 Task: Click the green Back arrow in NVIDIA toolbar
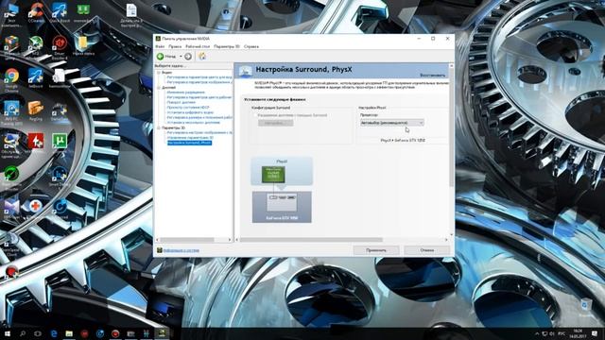click(160, 57)
